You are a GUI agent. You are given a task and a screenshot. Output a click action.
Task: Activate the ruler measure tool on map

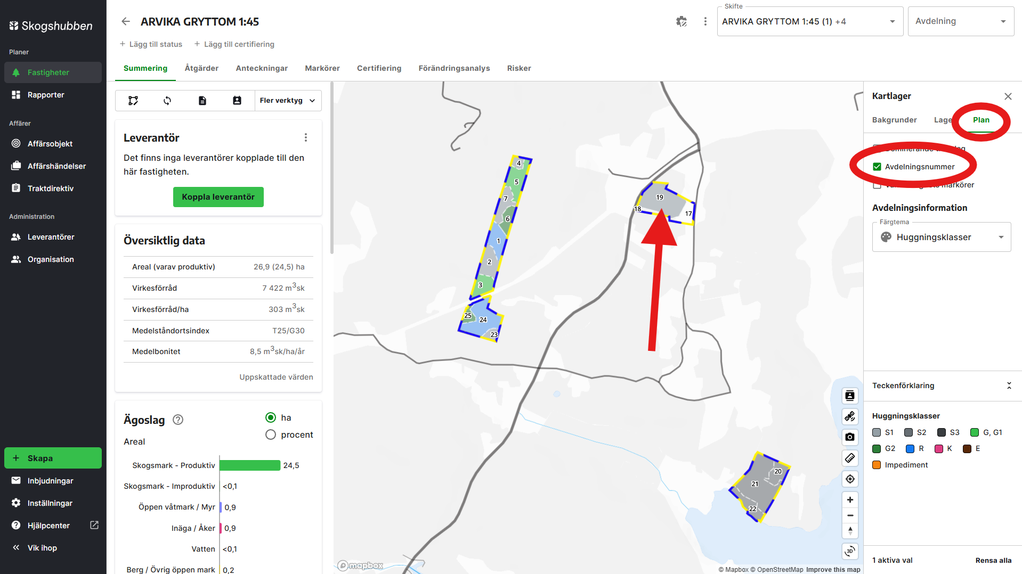(x=850, y=458)
